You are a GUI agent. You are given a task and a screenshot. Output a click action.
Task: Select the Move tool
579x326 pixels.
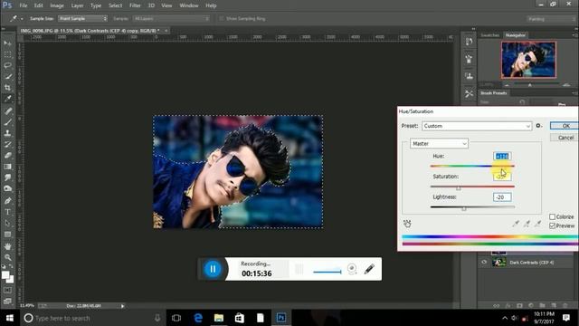[x=7, y=43]
